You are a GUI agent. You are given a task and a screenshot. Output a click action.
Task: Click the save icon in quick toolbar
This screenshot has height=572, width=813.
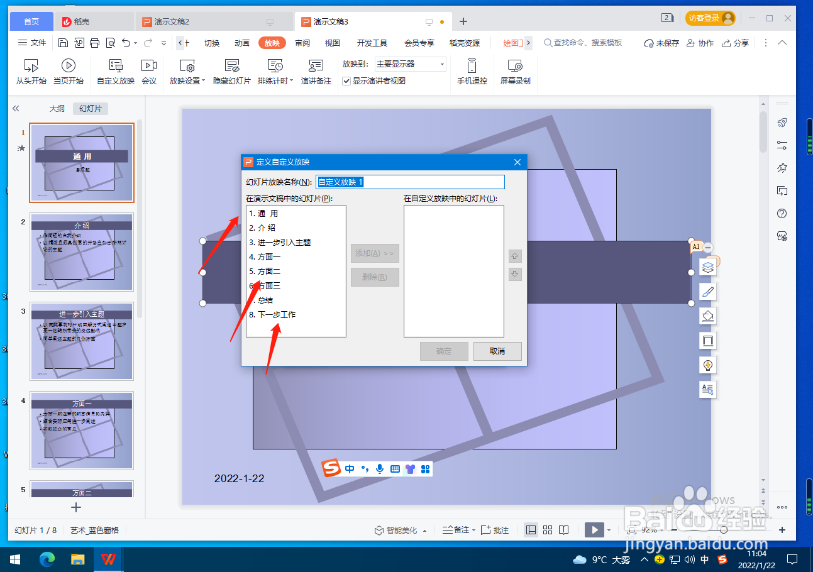pos(63,43)
